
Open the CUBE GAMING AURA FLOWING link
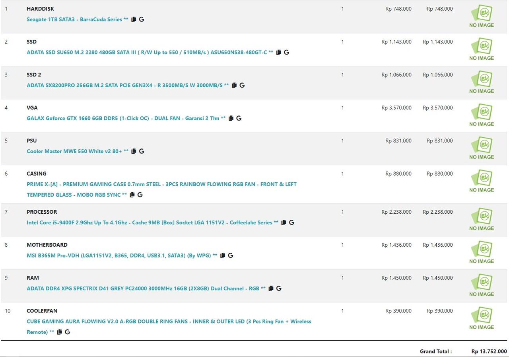point(169,327)
